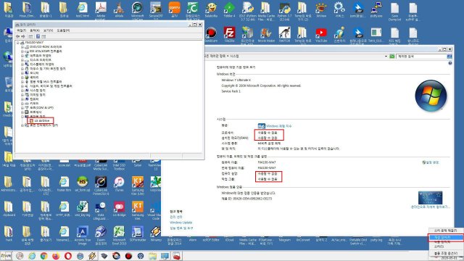
Task: Click the help icon in System window
Action: click(450, 63)
